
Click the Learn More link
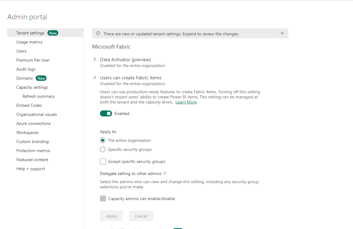(186, 102)
